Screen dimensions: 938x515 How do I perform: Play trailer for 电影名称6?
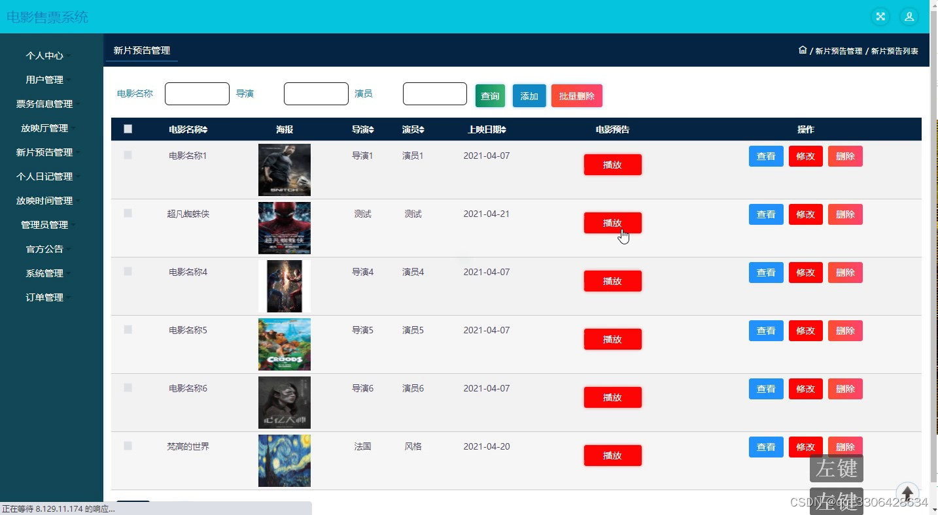613,397
